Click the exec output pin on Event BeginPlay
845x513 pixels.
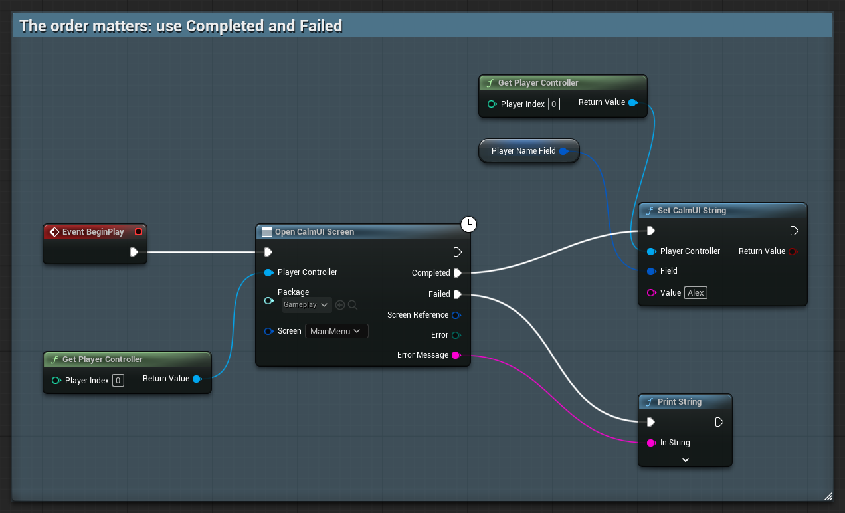pos(134,252)
